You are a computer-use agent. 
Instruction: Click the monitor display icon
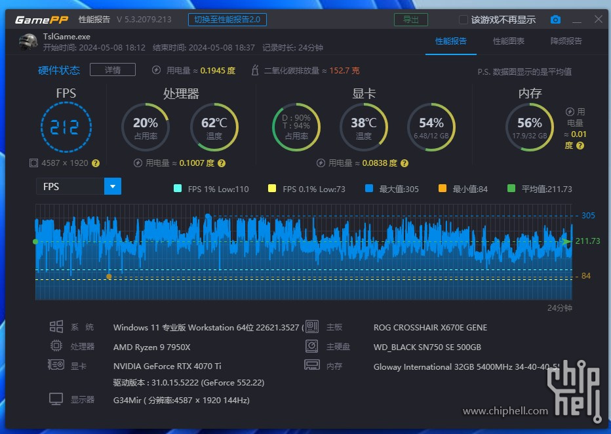pos(56,399)
